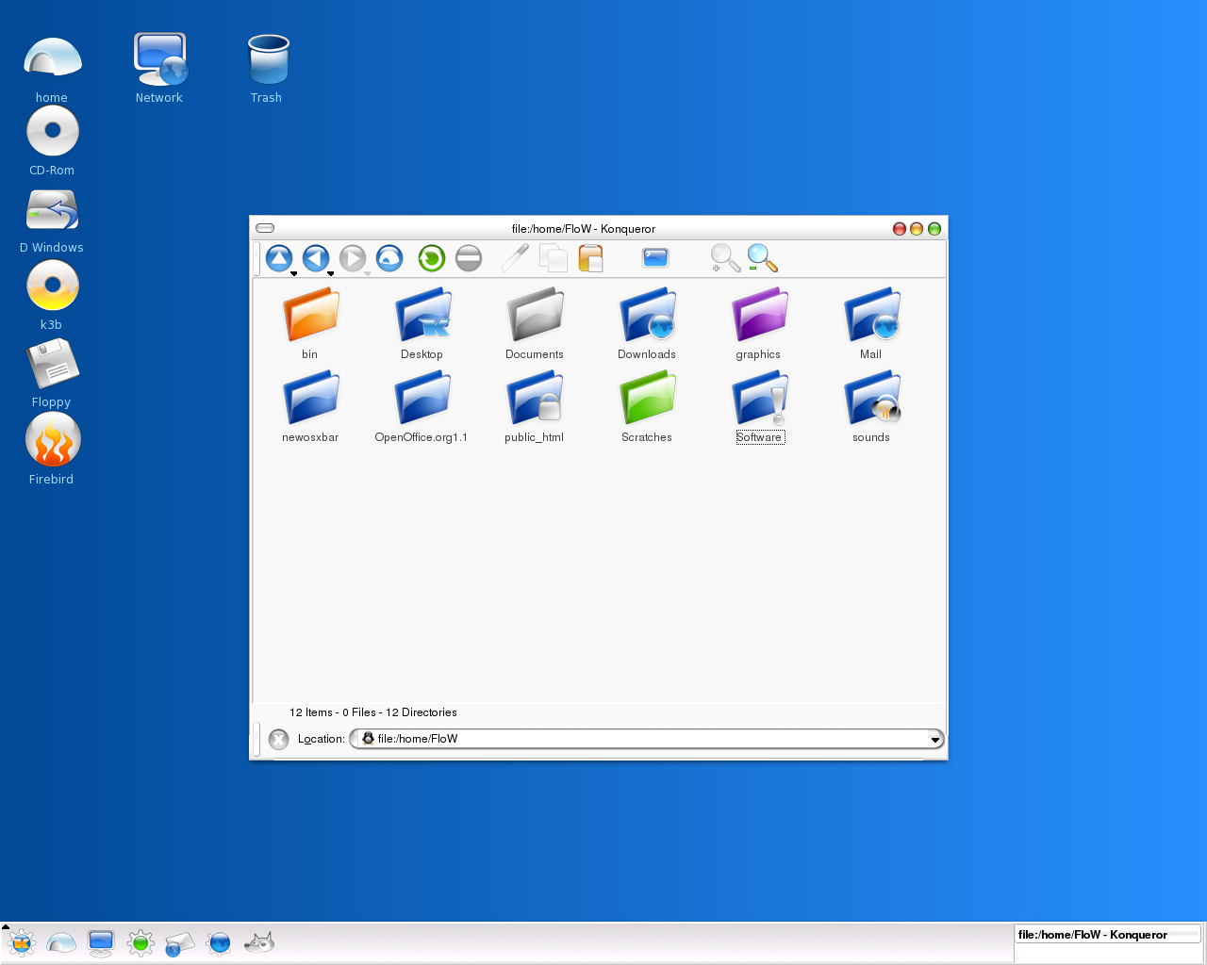
Task: Click the yellow minimize button in title bar
Action: tap(917, 228)
